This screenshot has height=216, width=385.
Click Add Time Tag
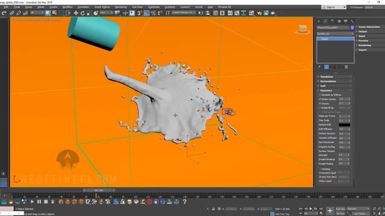click(282, 214)
